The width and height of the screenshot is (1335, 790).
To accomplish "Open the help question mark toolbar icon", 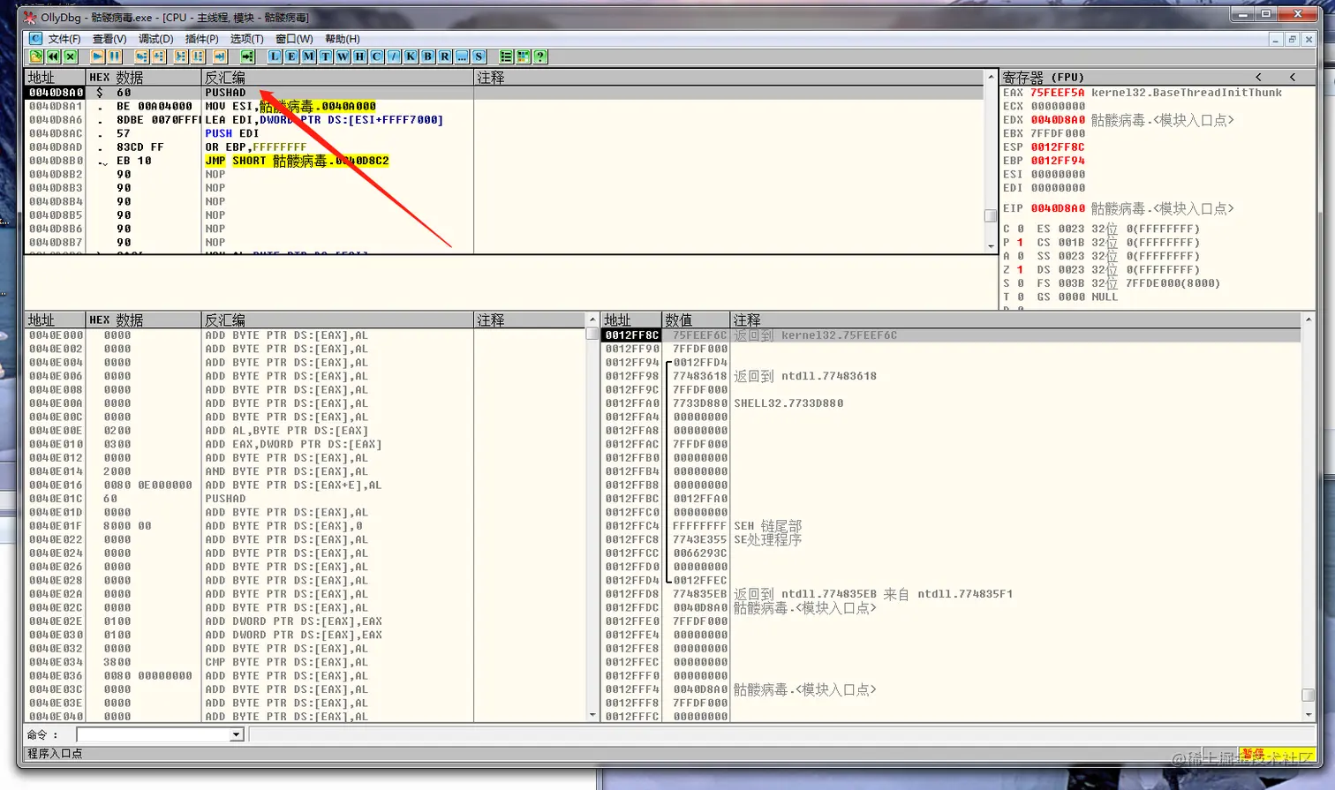I will pos(540,56).
